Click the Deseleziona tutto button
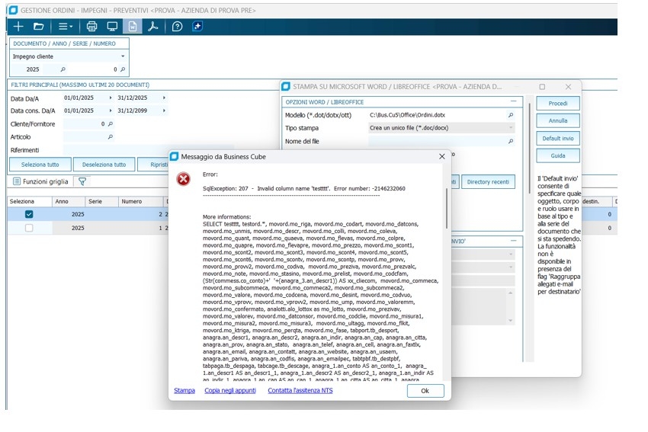 [x=104, y=165]
